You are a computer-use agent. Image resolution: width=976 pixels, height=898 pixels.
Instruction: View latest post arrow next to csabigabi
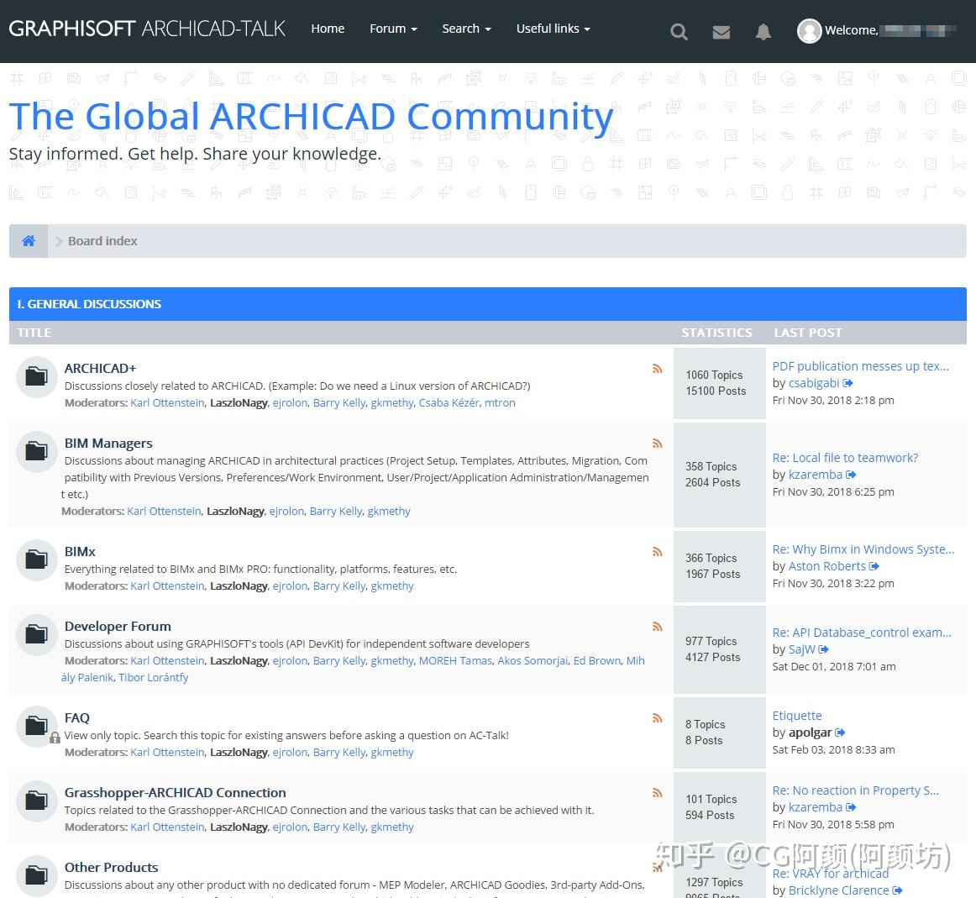(848, 383)
